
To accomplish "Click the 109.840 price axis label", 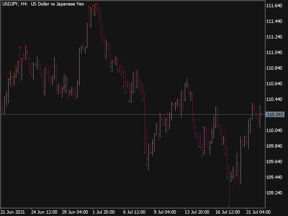I will (274, 146).
